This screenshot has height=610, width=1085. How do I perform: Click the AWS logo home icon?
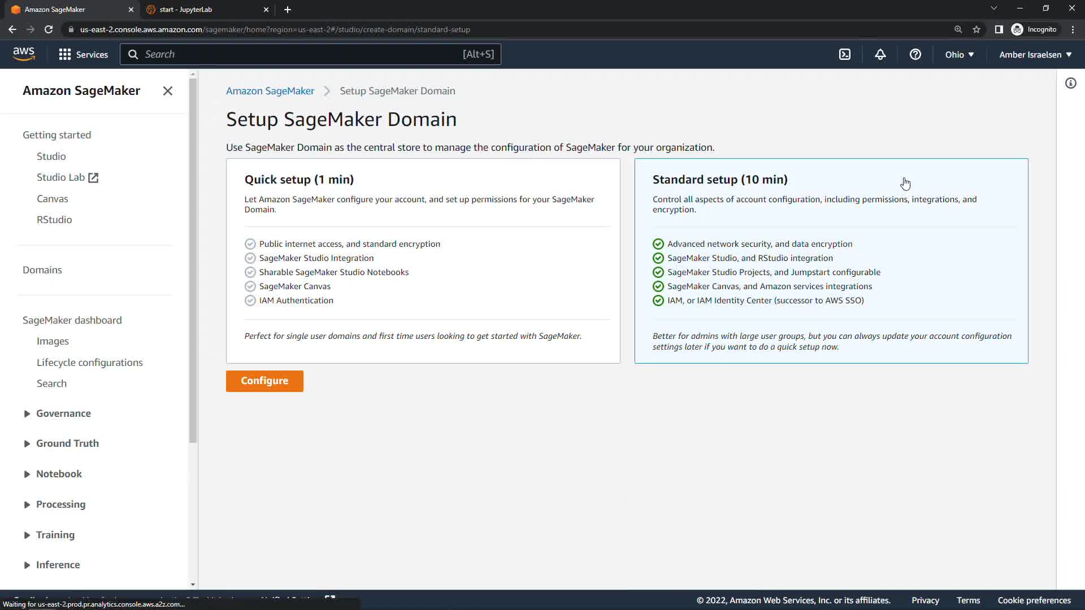pyautogui.click(x=24, y=54)
